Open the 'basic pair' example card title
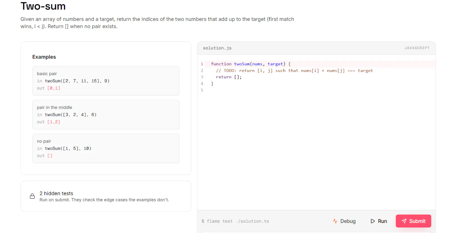Viewport: 450px width, 233px height. coord(47,74)
